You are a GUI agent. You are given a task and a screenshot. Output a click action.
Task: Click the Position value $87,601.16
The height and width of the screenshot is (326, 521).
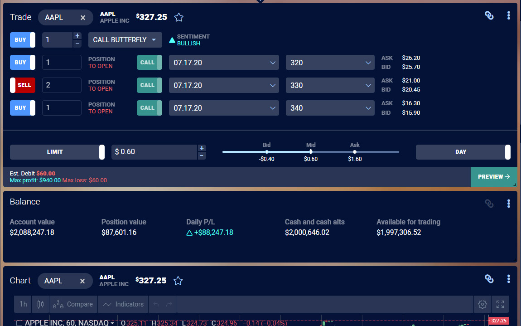click(x=119, y=233)
